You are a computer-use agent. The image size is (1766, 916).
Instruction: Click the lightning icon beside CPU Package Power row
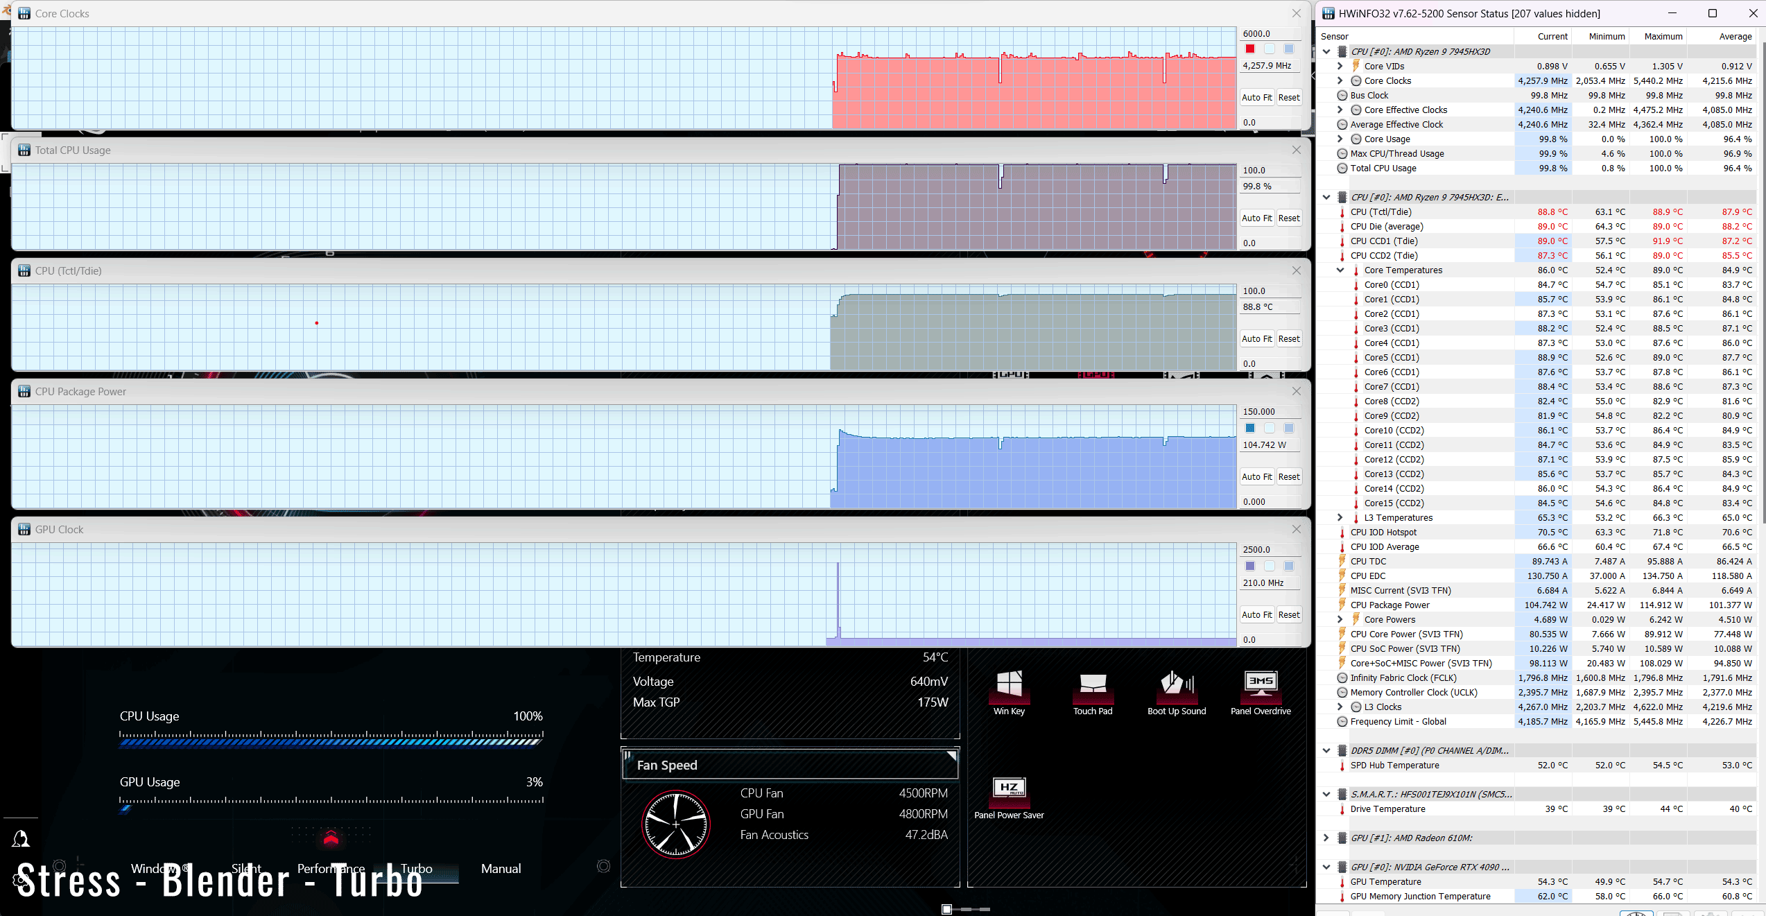tap(1342, 605)
